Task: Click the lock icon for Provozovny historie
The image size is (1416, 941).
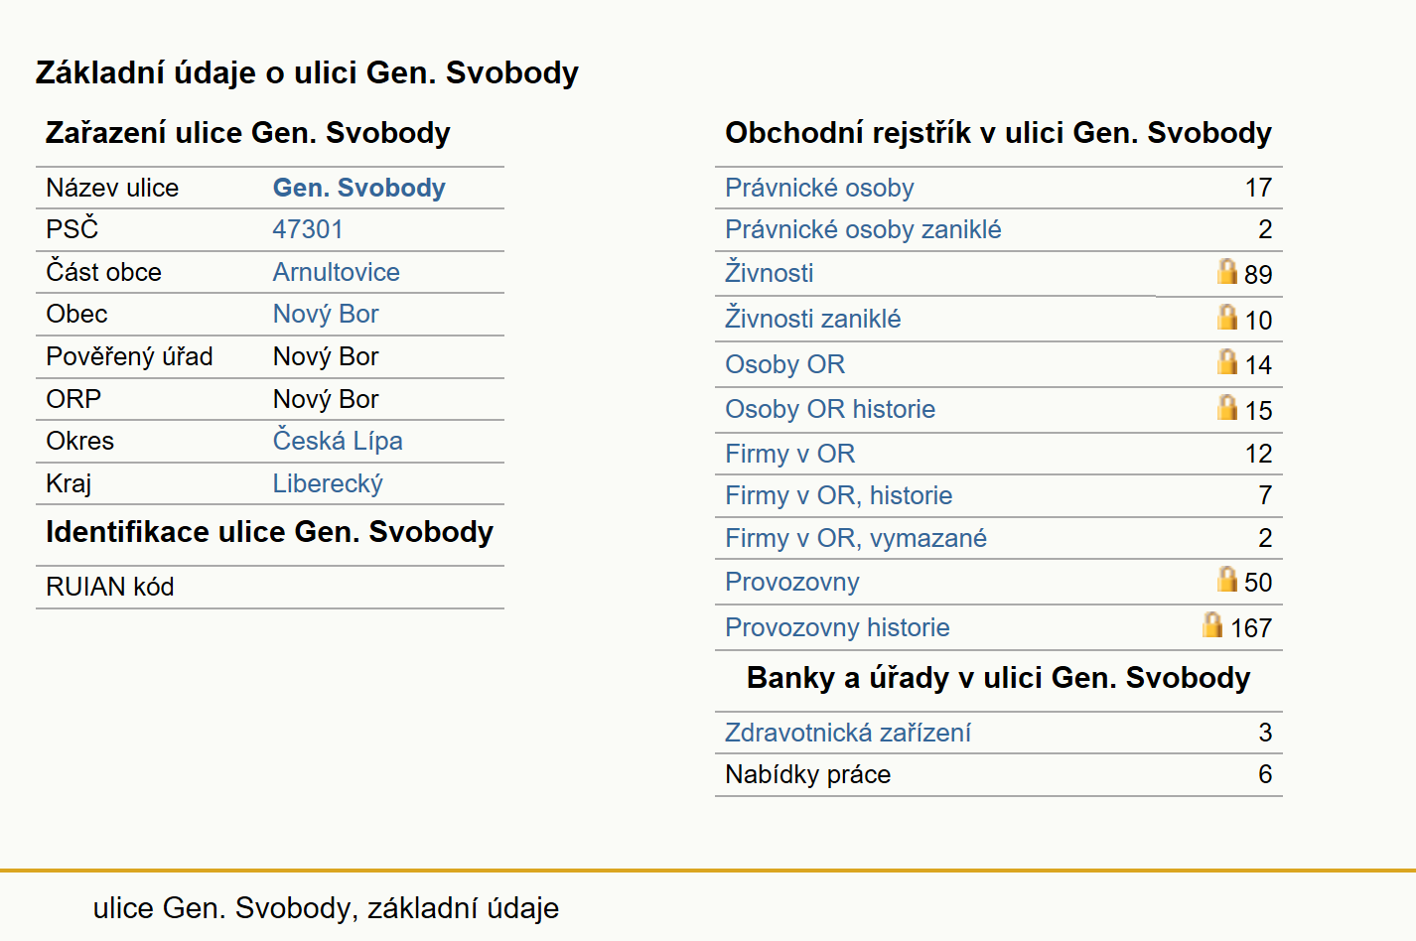Action: coord(1212,624)
